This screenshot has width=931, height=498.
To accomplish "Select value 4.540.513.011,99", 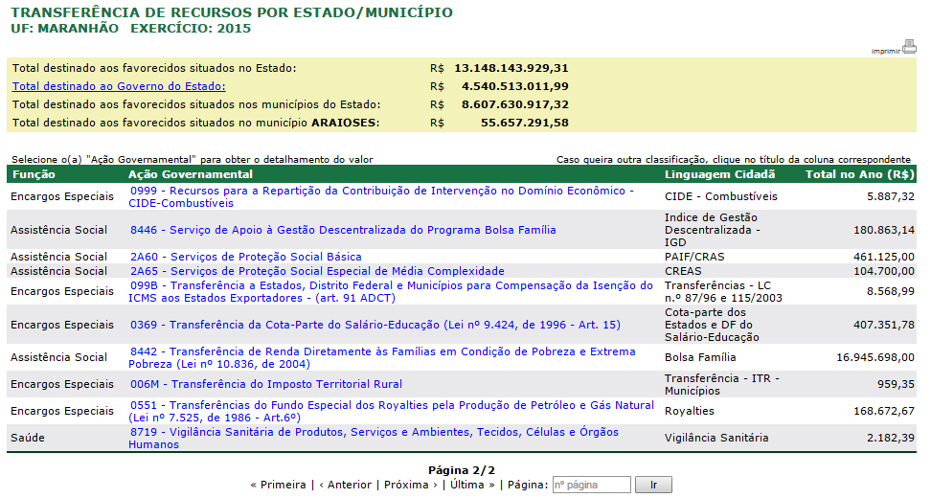I will tap(514, 86).
